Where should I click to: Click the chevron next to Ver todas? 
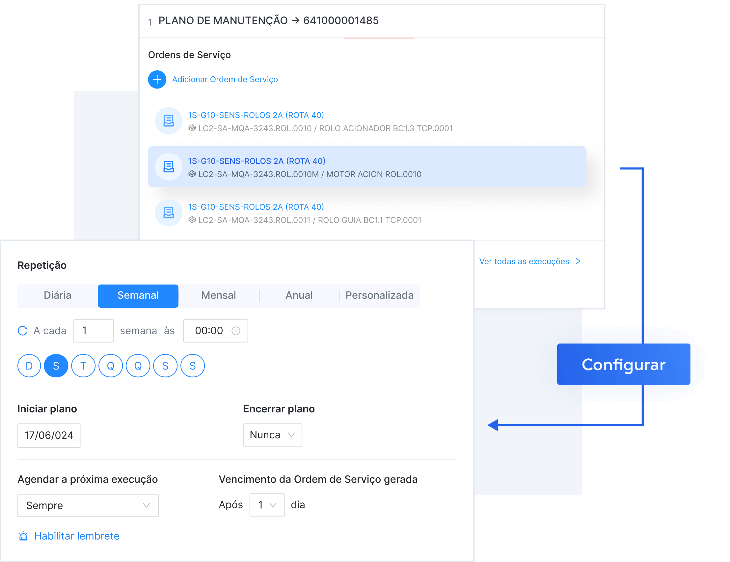tap(578, 261)
